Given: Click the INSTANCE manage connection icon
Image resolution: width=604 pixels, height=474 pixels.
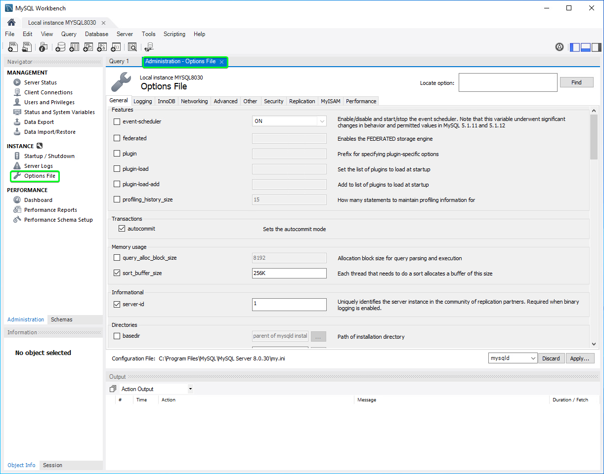Looking at the screenshot, I should tap(40, 146).
